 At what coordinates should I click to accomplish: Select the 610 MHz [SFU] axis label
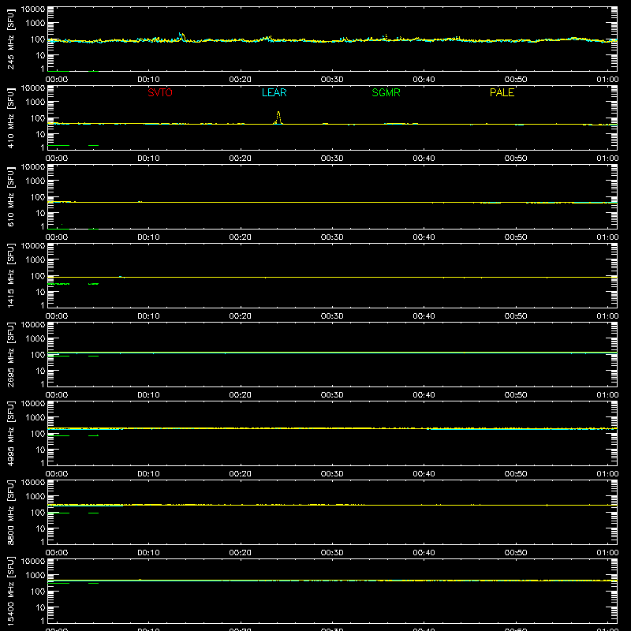tap(10, 196)
